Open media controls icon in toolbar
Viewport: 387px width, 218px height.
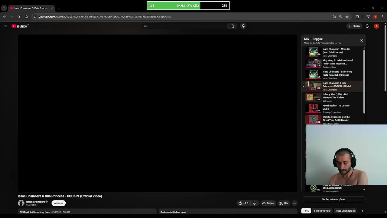click(x=368, y=17)
